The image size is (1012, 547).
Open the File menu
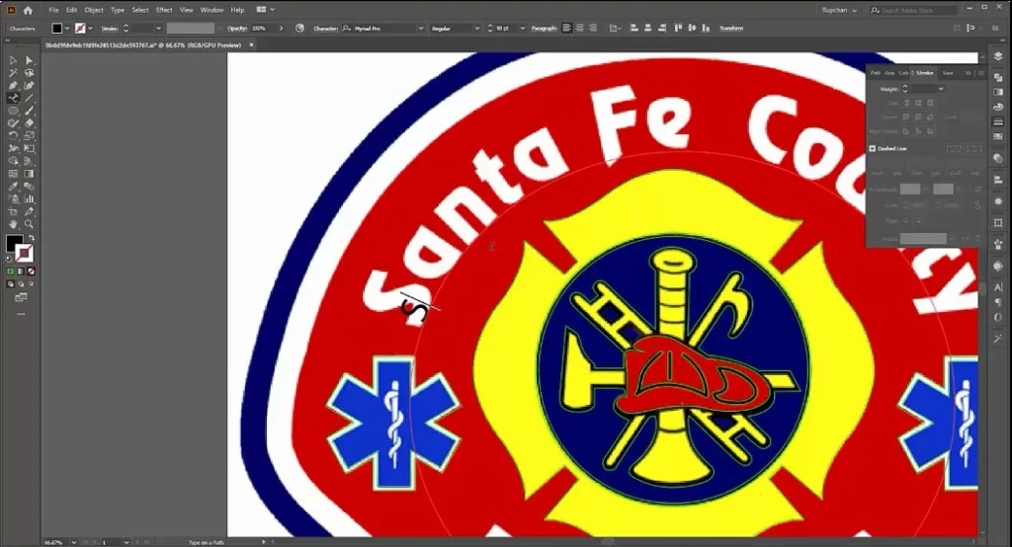pos(53,10)
